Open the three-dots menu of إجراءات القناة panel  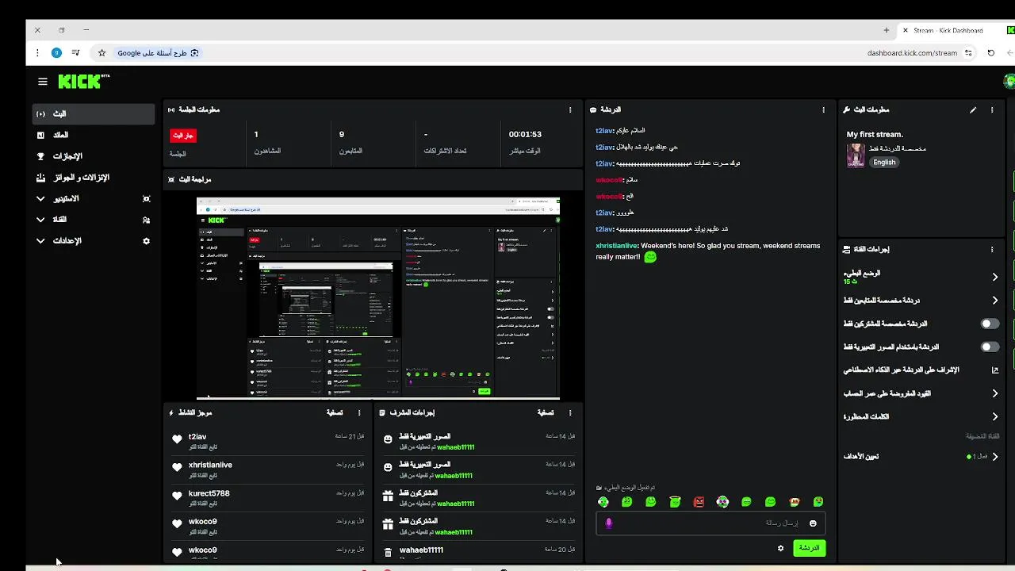(x=992, y=250)
